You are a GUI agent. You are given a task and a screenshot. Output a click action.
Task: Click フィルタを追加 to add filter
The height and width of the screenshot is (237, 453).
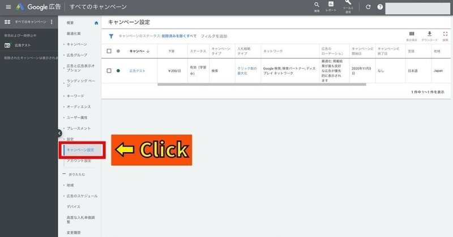click(214, 36)
